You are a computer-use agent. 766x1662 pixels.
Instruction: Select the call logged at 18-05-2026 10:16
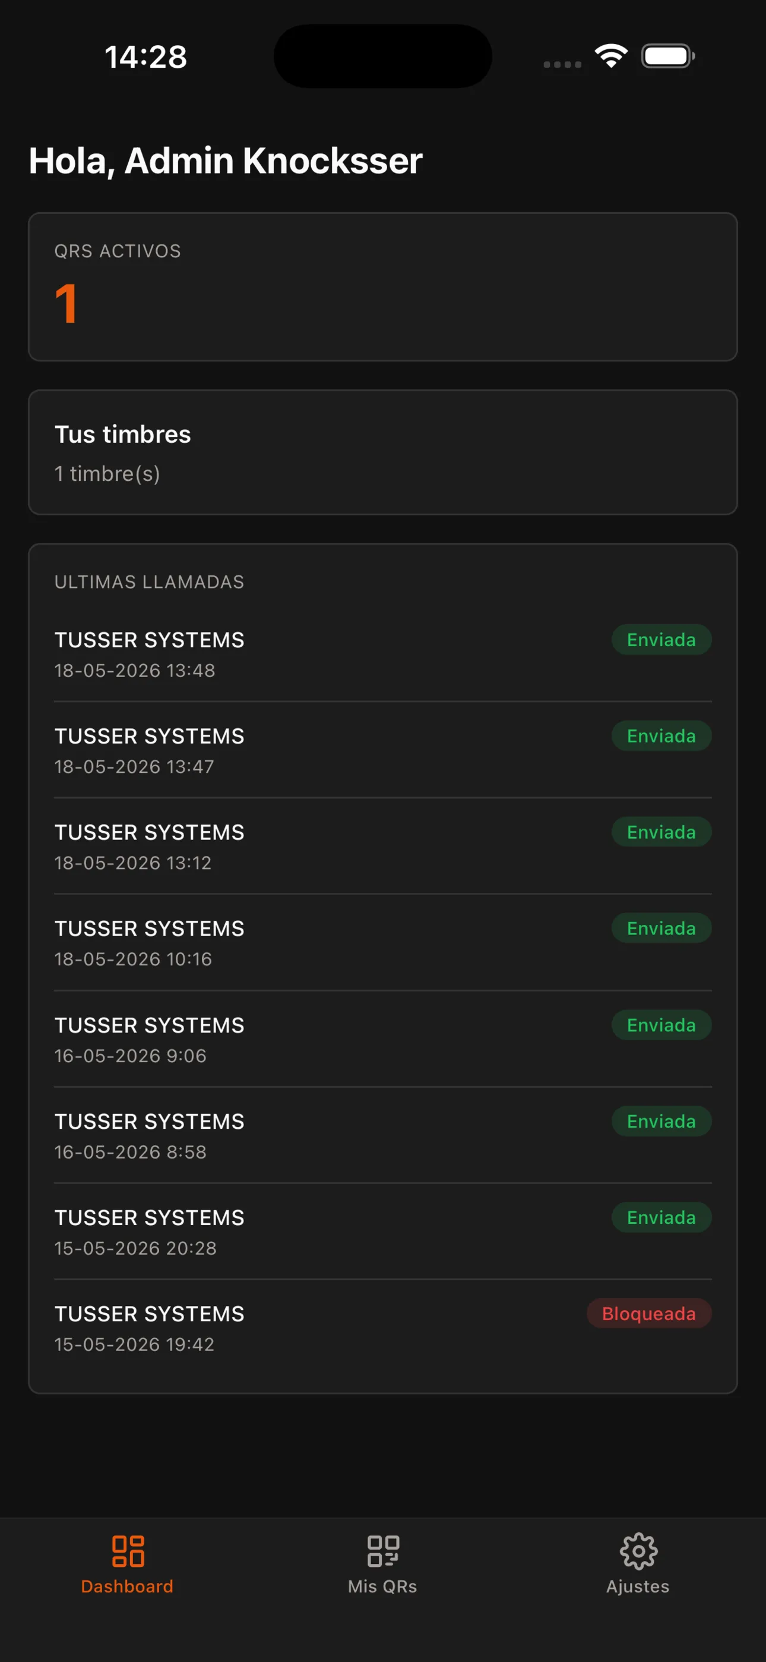pos(383,943)
